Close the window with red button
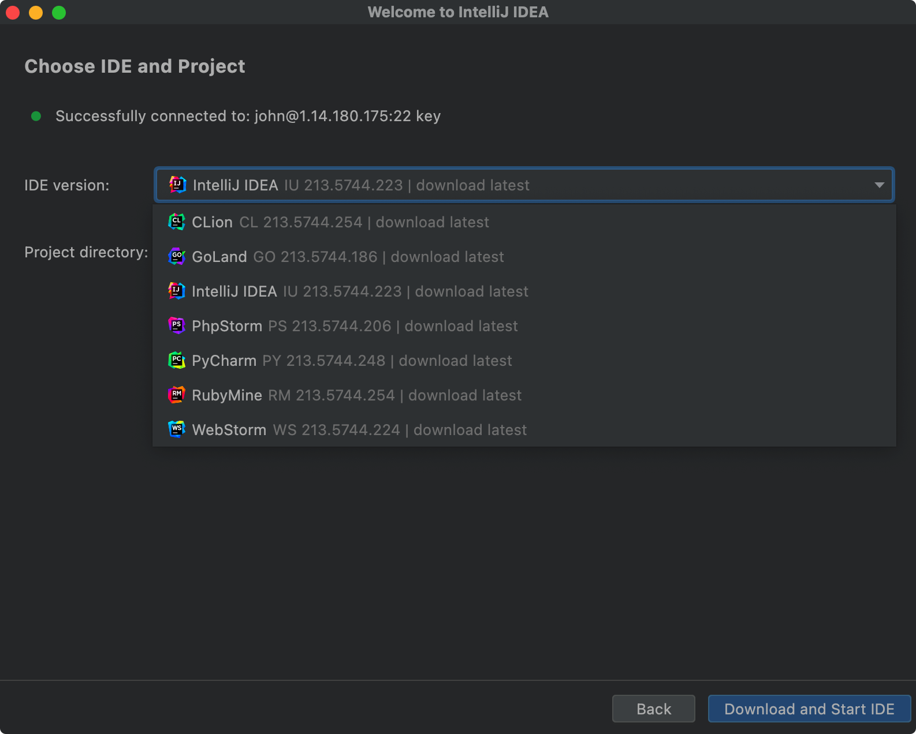 13,12
